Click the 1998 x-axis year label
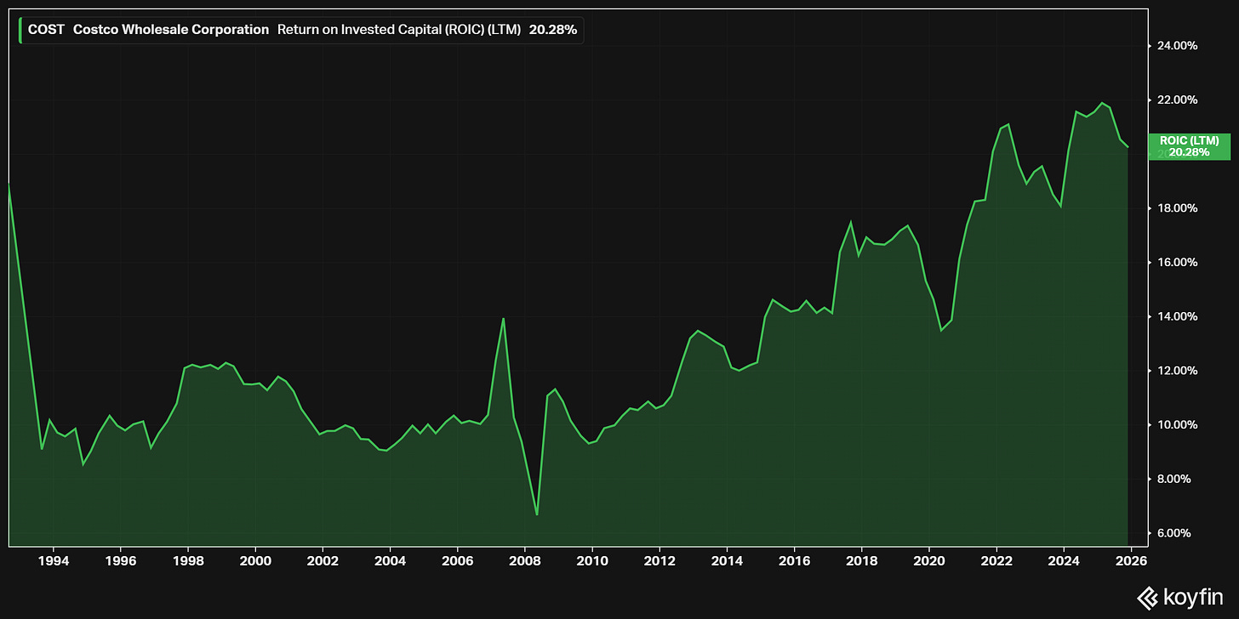Image resolution: width=1239 pixels, height=619 pixels. (x=188, y=561)
